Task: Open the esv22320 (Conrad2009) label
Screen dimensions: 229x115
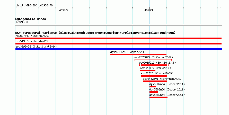Action: pyautogui.click(x=157, y=73)
